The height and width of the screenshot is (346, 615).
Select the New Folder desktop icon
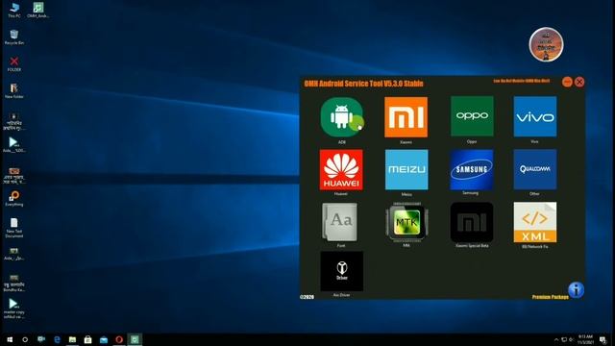click(x=14, y=90)
